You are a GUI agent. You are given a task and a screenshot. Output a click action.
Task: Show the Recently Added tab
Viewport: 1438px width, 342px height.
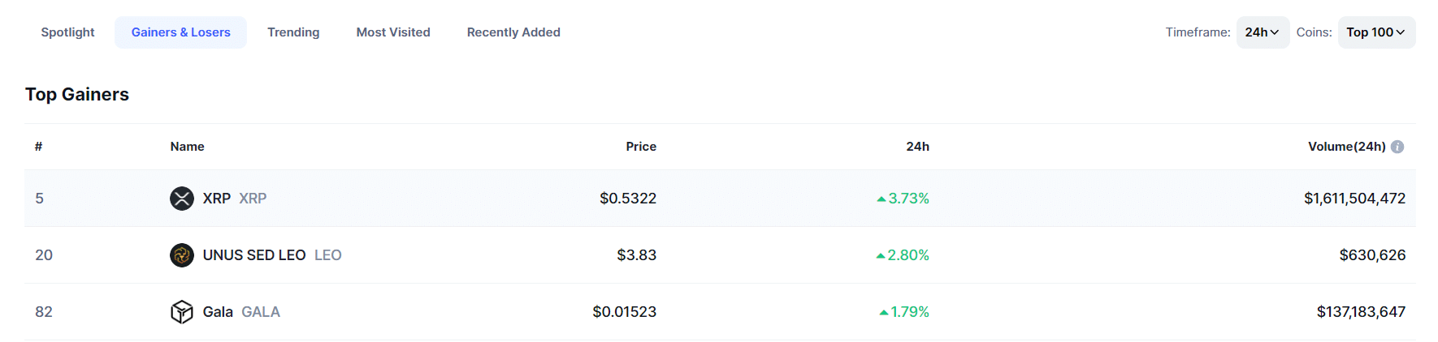tap(513, 32)
